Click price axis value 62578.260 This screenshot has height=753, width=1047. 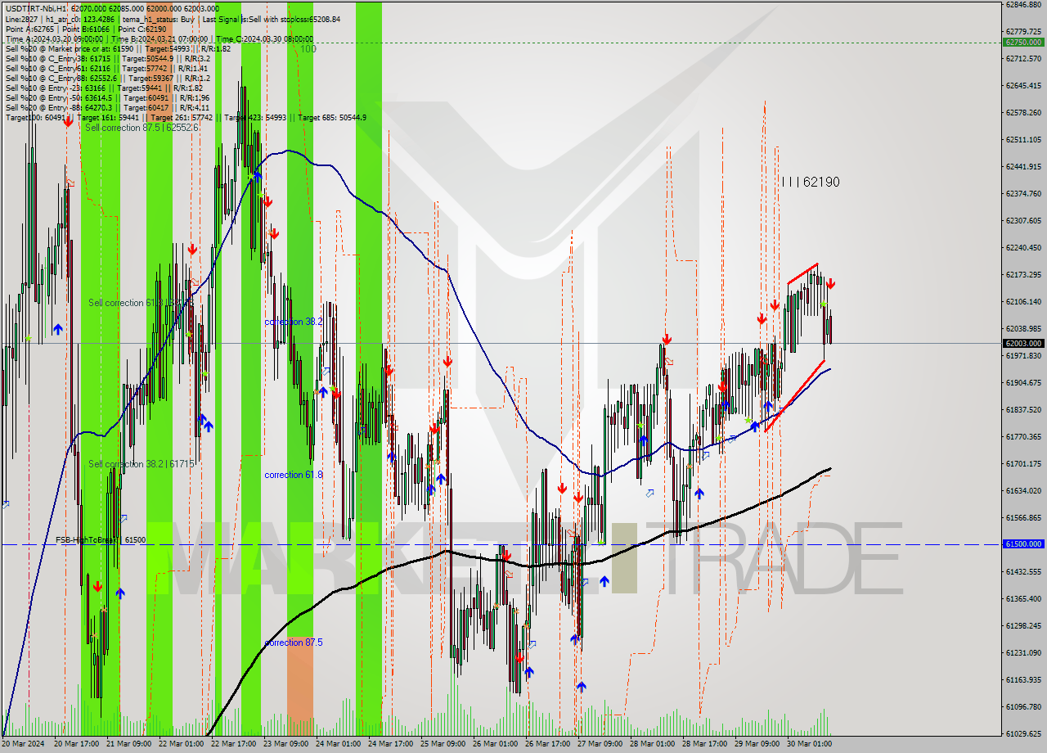(x=1023, y=112)
